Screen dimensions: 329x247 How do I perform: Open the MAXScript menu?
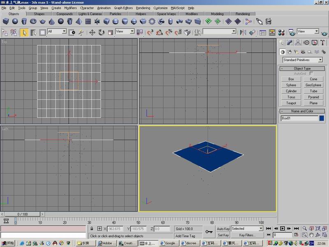click(178, 8)
